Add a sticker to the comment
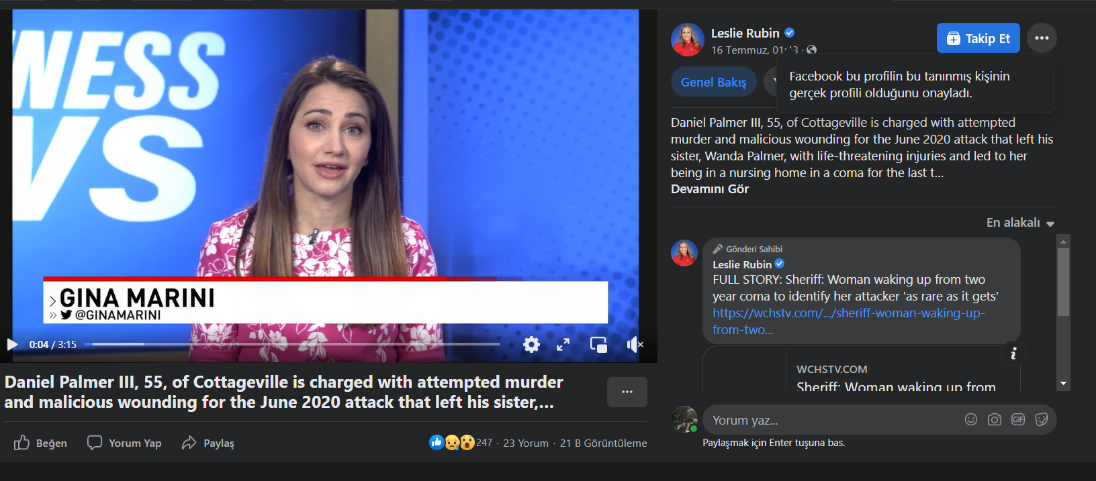This screenshot has height=481, width=1096. pos(1041,419)
